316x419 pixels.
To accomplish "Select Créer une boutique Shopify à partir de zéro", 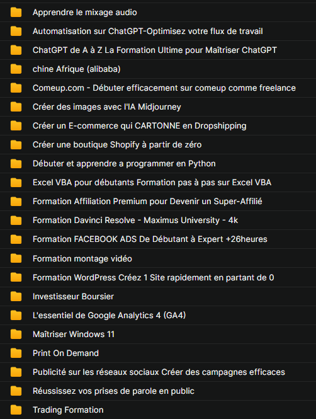I will point(117,144).
